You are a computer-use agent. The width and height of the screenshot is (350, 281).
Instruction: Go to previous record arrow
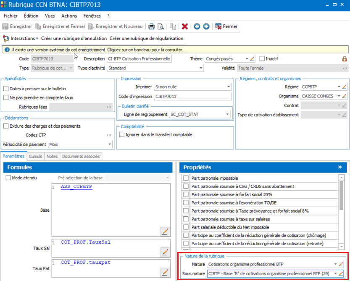pos(197,26)
